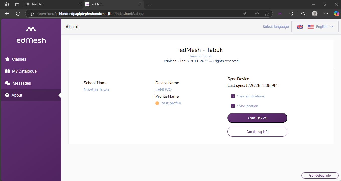The image size is (341, 181).
Task: Open the Extensions puzzle icon
Action: [291, 14]
